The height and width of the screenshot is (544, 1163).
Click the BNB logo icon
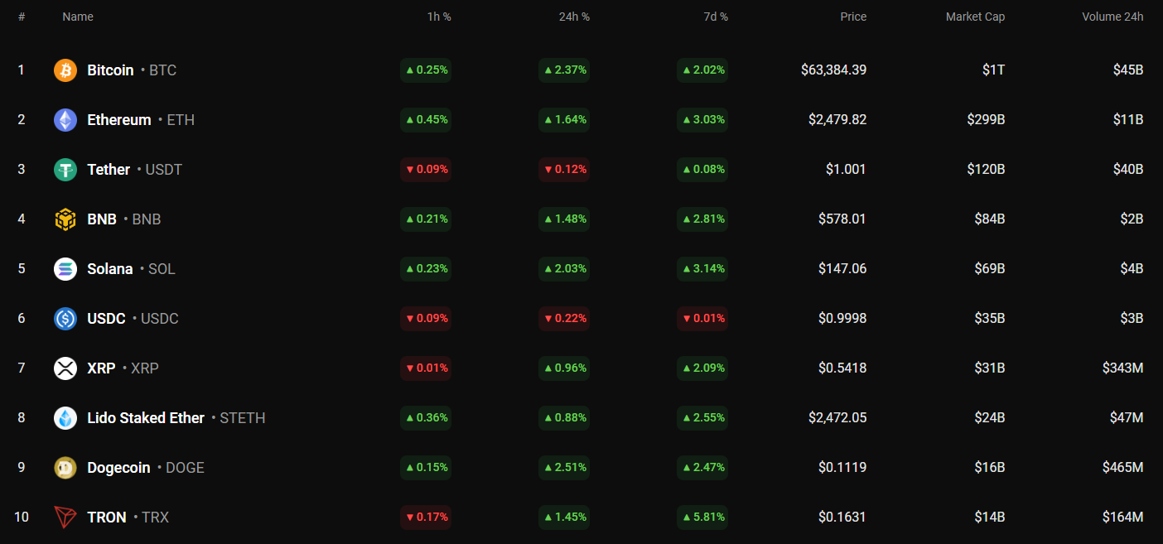pyautogui.click(x=65, y=219)
